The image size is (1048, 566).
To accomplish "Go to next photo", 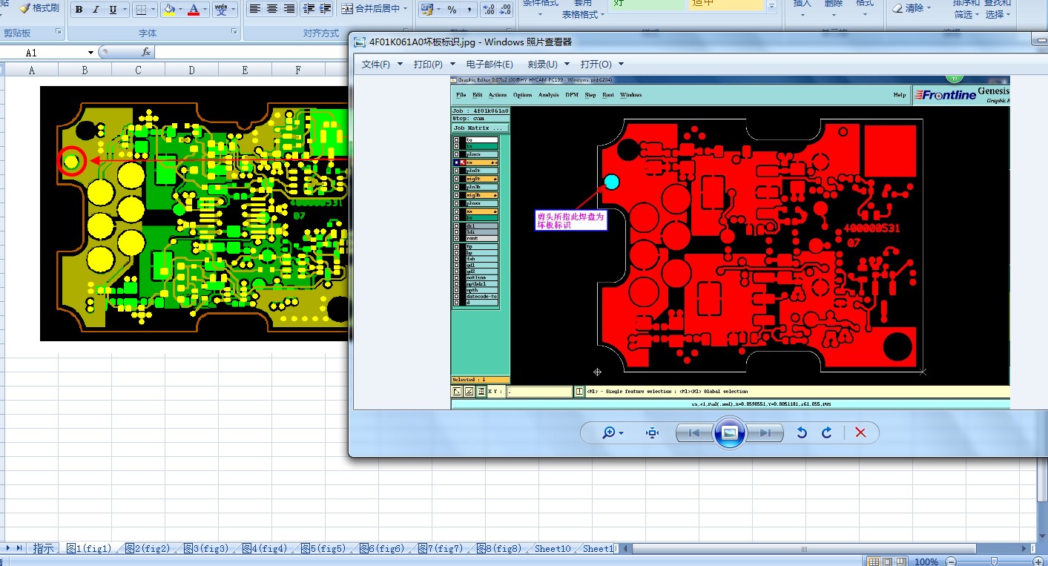I will (765, 433).
